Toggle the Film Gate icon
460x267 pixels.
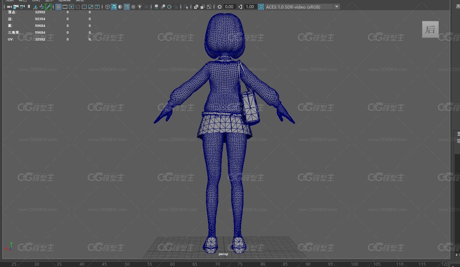[x=65, y=7]
